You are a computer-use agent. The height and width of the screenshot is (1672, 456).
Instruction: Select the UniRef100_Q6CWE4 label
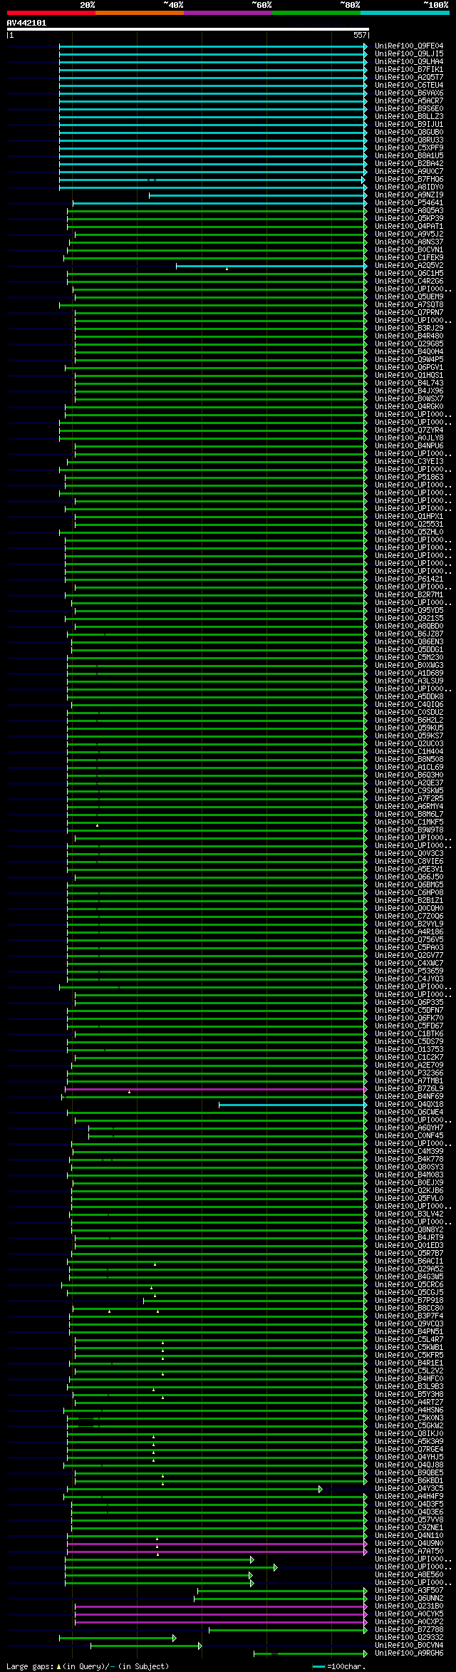point(409,1113)
